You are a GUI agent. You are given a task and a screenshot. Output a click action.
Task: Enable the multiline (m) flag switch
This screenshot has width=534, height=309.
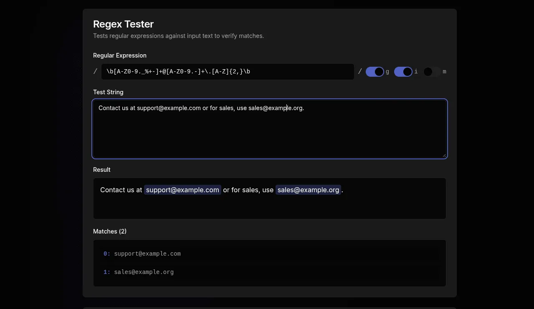tap(432, 71)
